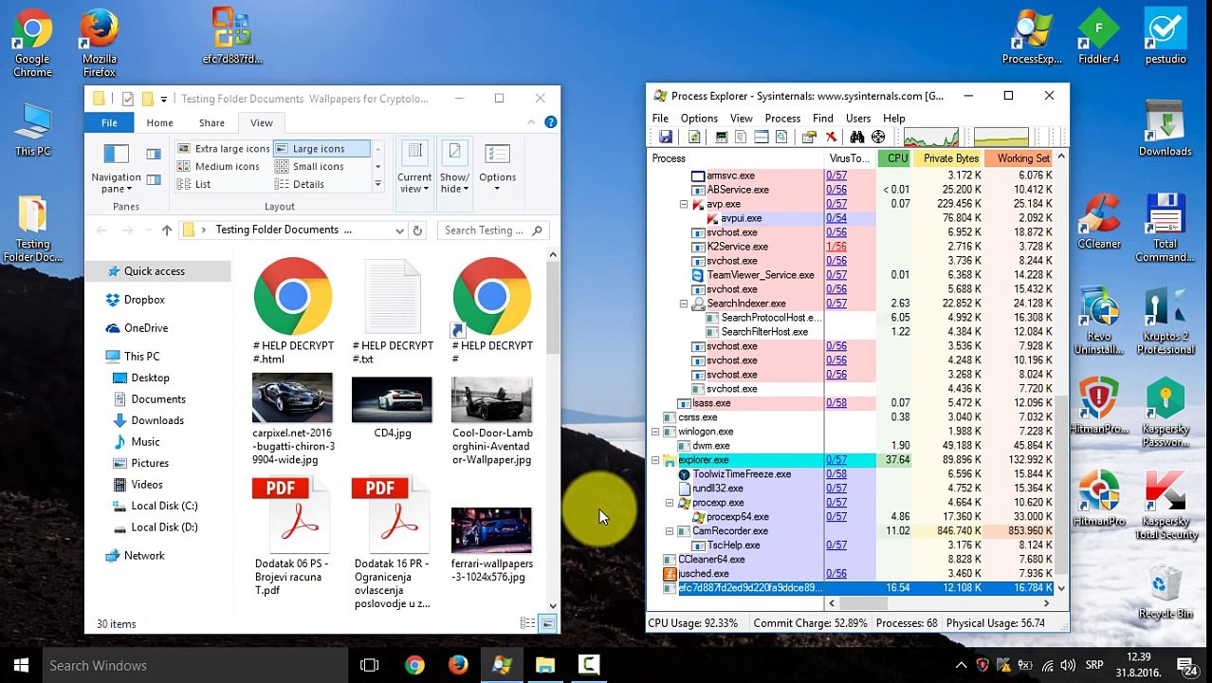Open VirusTotal 1/56 link for K2Service.exe
1212x683 pixels.
point(836,247)
